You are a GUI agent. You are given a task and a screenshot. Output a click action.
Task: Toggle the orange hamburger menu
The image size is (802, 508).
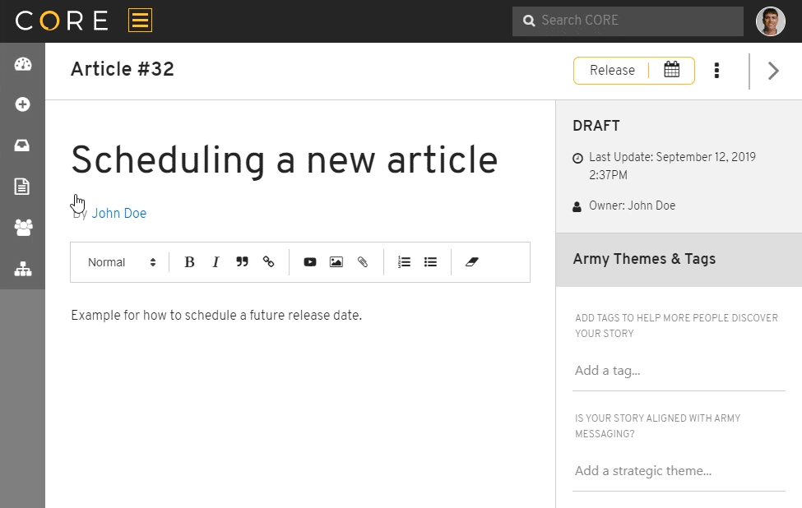click(x=140, y=21)
